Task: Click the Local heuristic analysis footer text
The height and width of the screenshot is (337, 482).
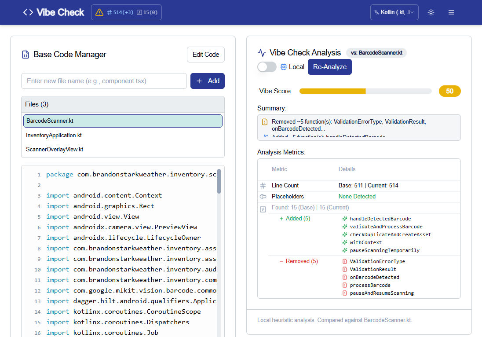Action: [x=334, y=320]
